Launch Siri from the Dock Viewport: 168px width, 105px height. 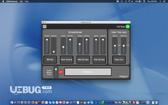[x=15, y=102]
